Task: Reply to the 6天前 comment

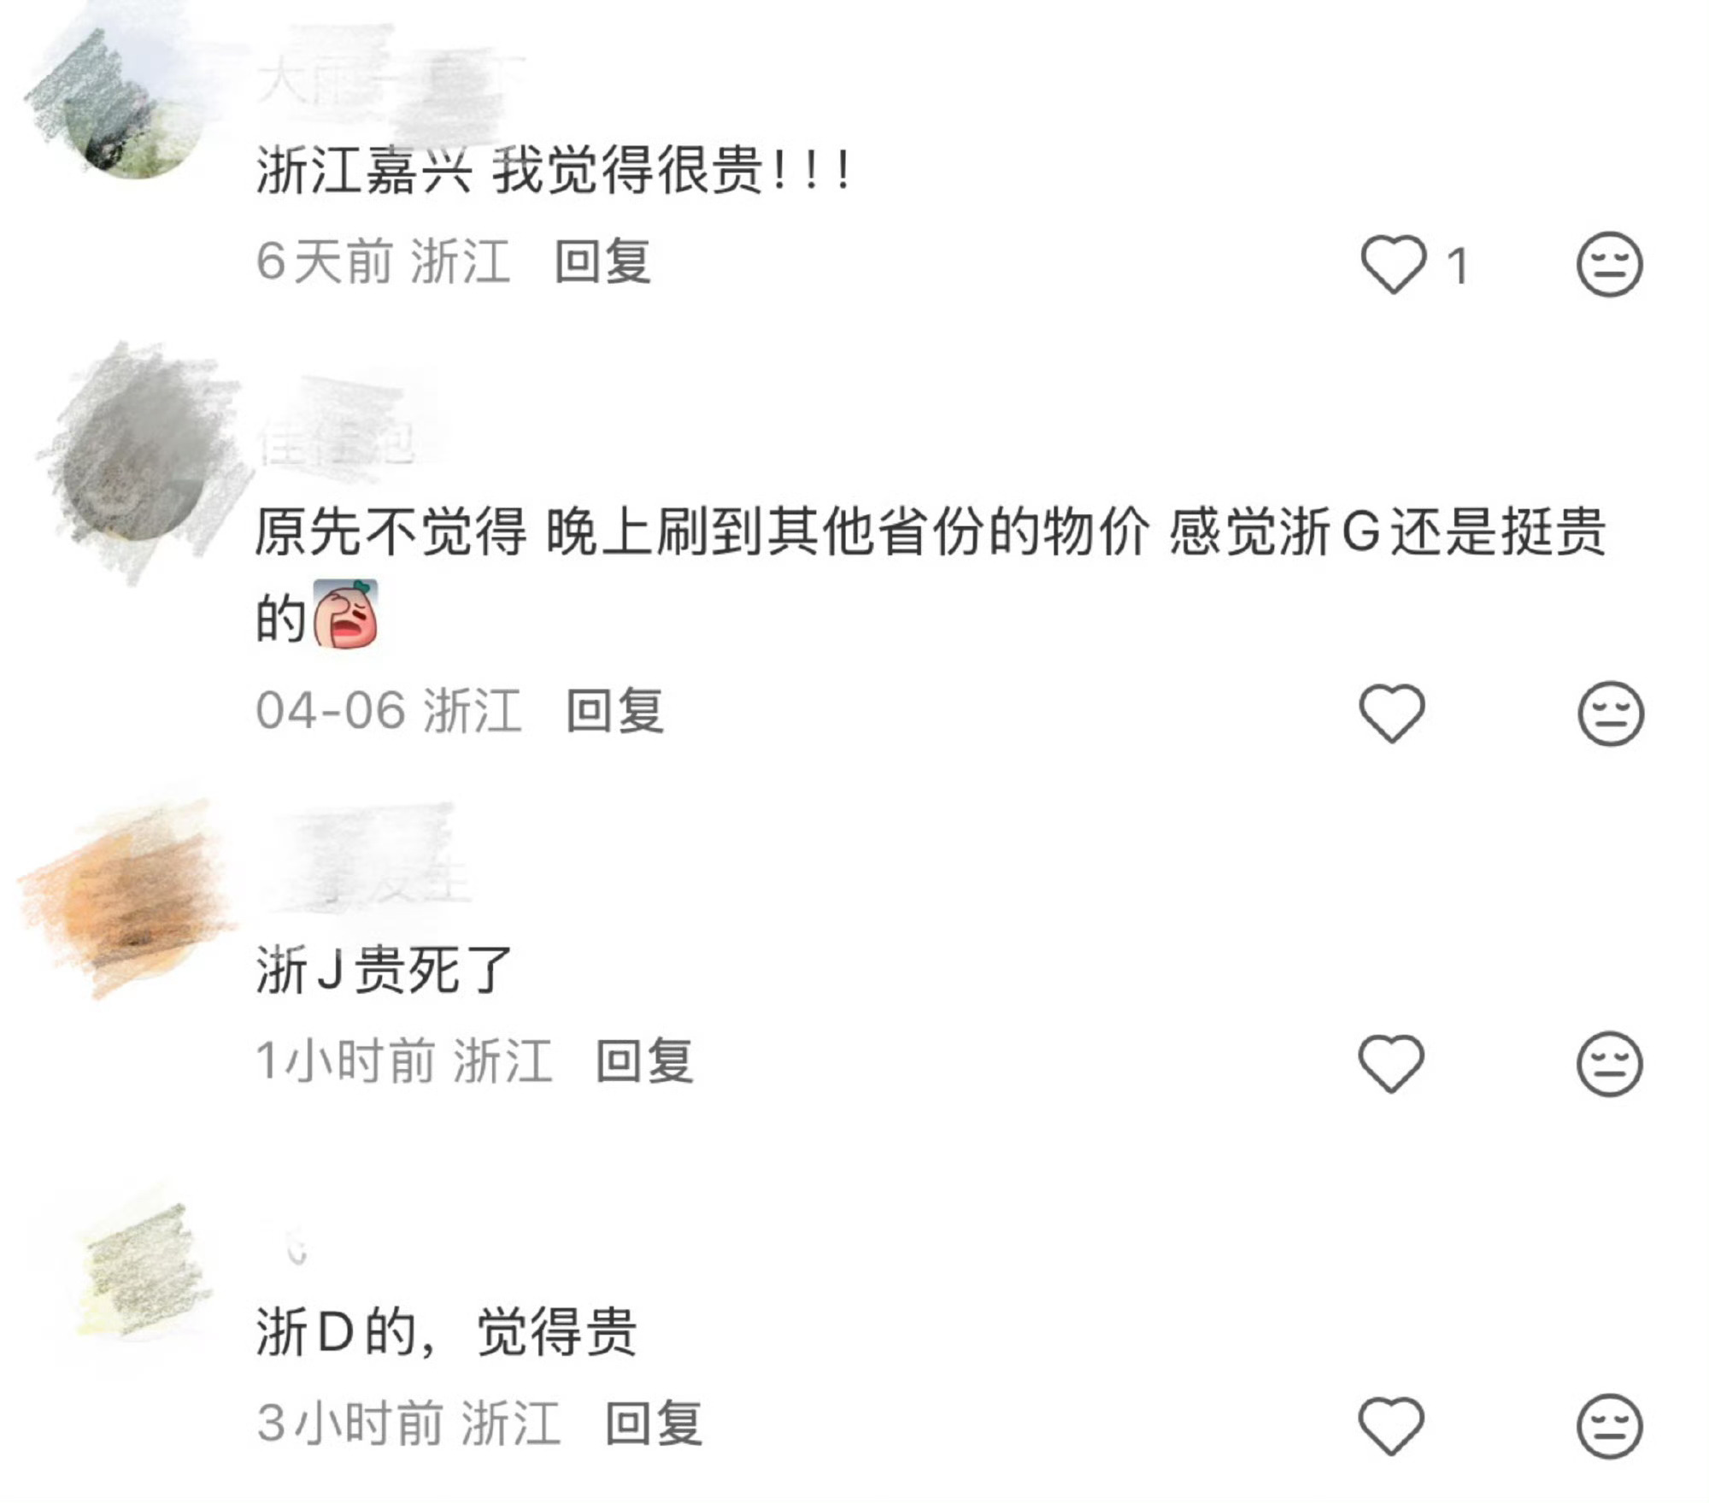Action: [x=602, y=261]
